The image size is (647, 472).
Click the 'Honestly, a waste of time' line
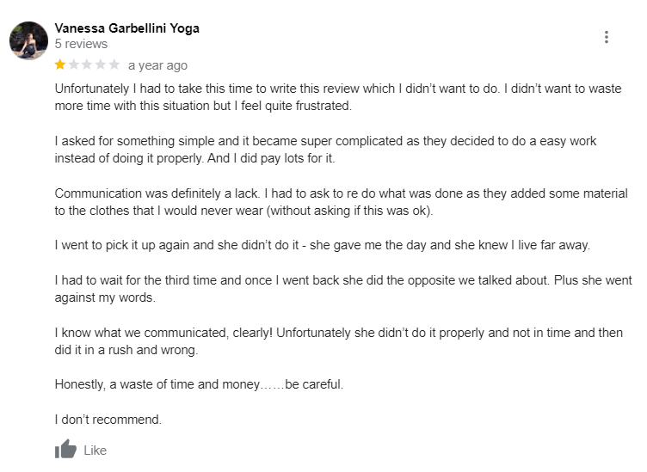199,384
